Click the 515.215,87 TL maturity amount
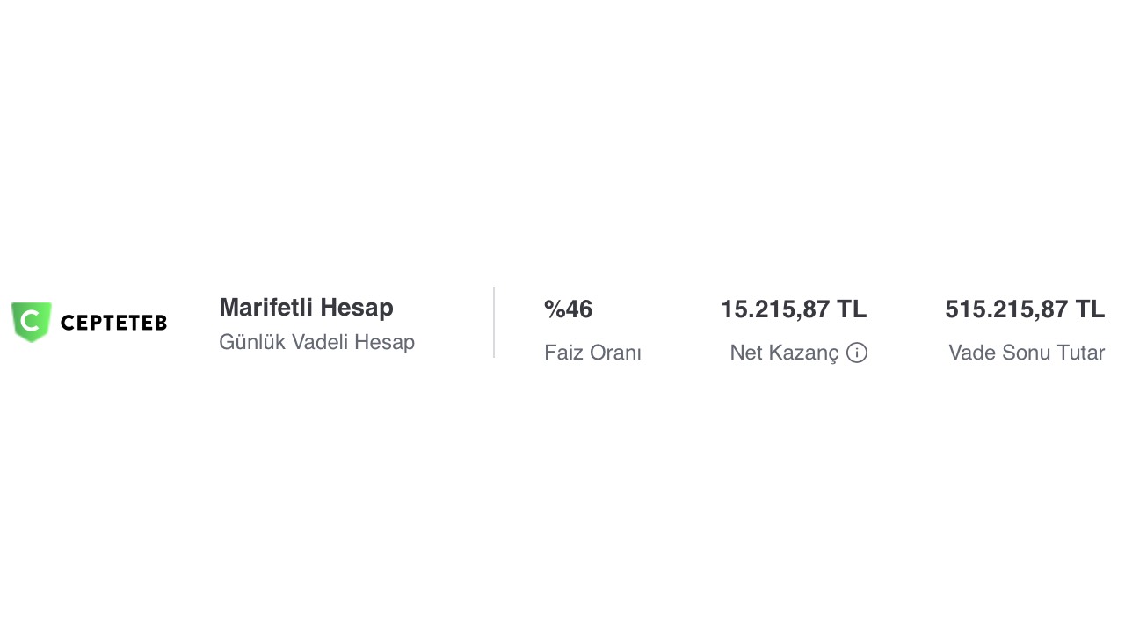This screenshot has width=1125, height=633. pos(1025,309)
